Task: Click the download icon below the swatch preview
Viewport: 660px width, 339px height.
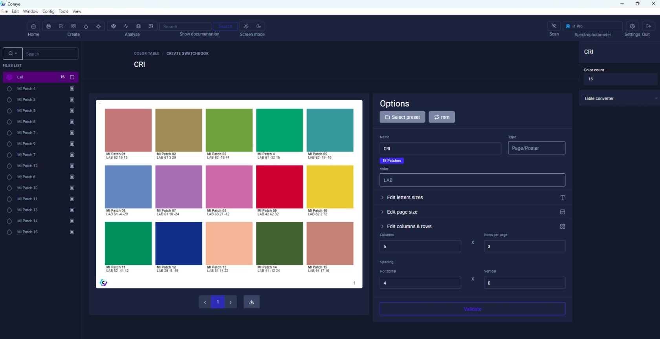Action: [x=251, y=302]
